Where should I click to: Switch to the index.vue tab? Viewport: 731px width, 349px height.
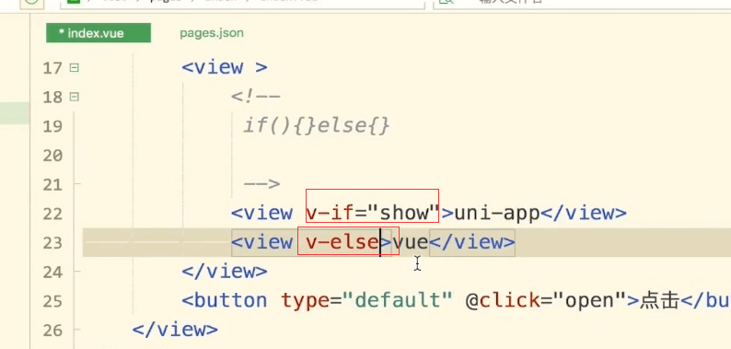[99, 33]
